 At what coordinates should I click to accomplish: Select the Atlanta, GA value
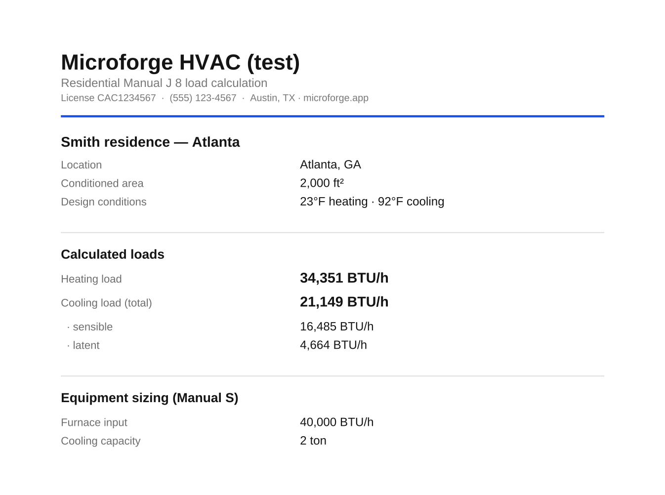(331, 165)
